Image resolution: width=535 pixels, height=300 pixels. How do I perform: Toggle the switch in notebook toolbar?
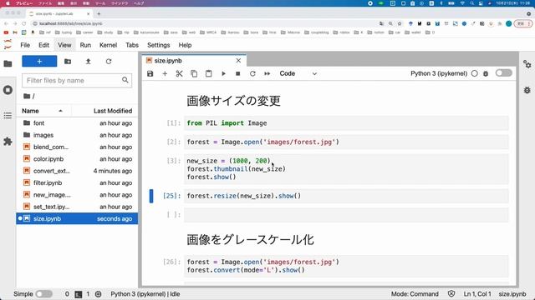(x=503, y=73)
